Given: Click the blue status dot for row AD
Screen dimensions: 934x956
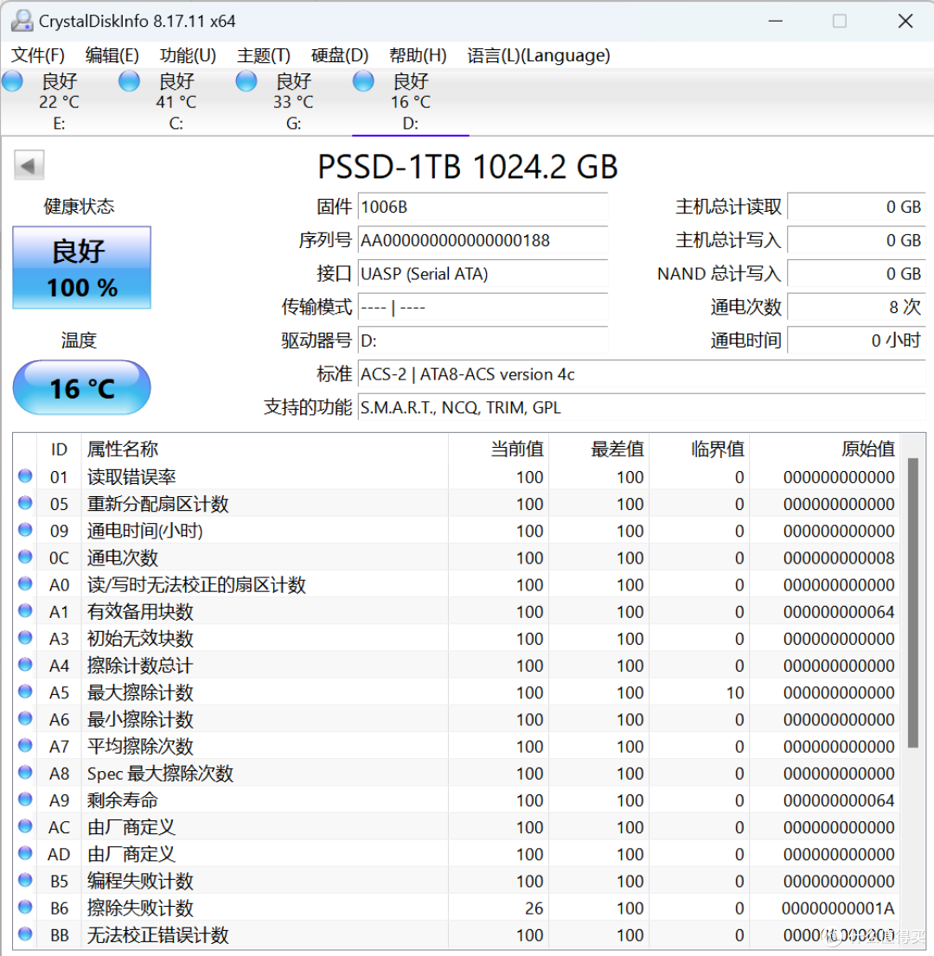Looking at the screenshot, I should coord(25,853).
